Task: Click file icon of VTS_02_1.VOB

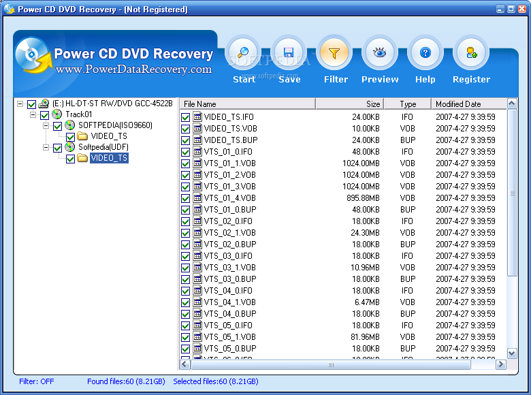Action: click(197, 232)
